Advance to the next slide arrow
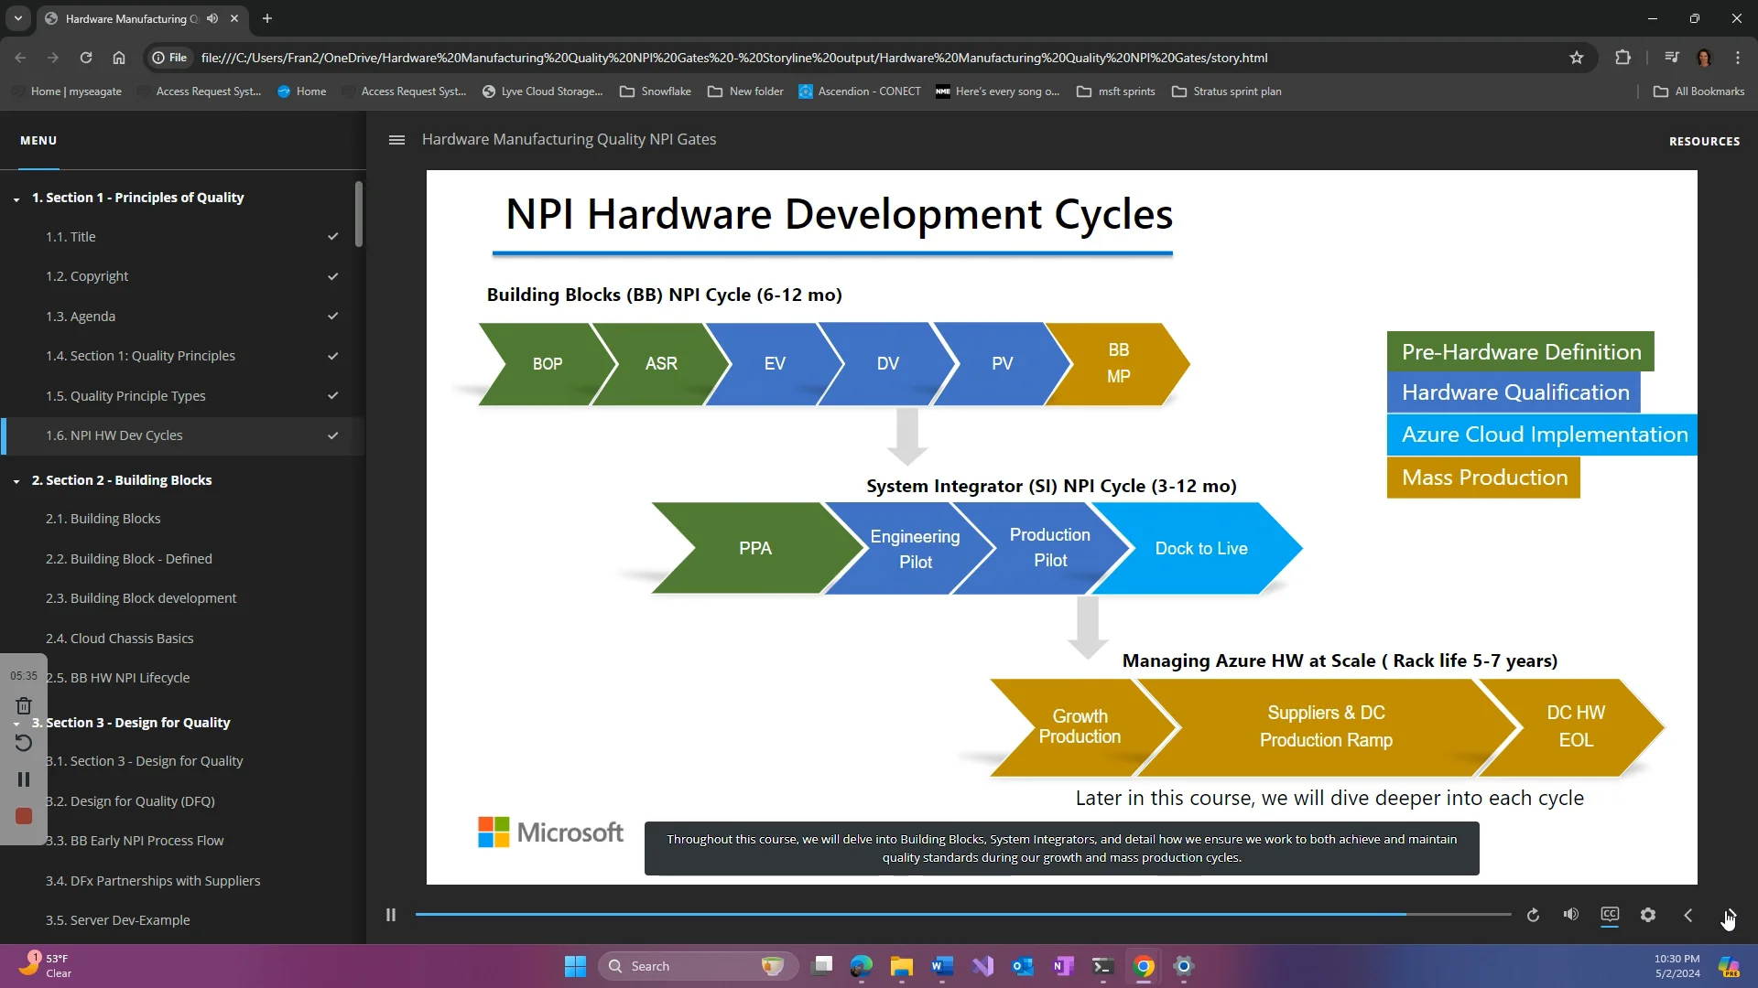This screenshot has width=1758, height=988. 1728,915
